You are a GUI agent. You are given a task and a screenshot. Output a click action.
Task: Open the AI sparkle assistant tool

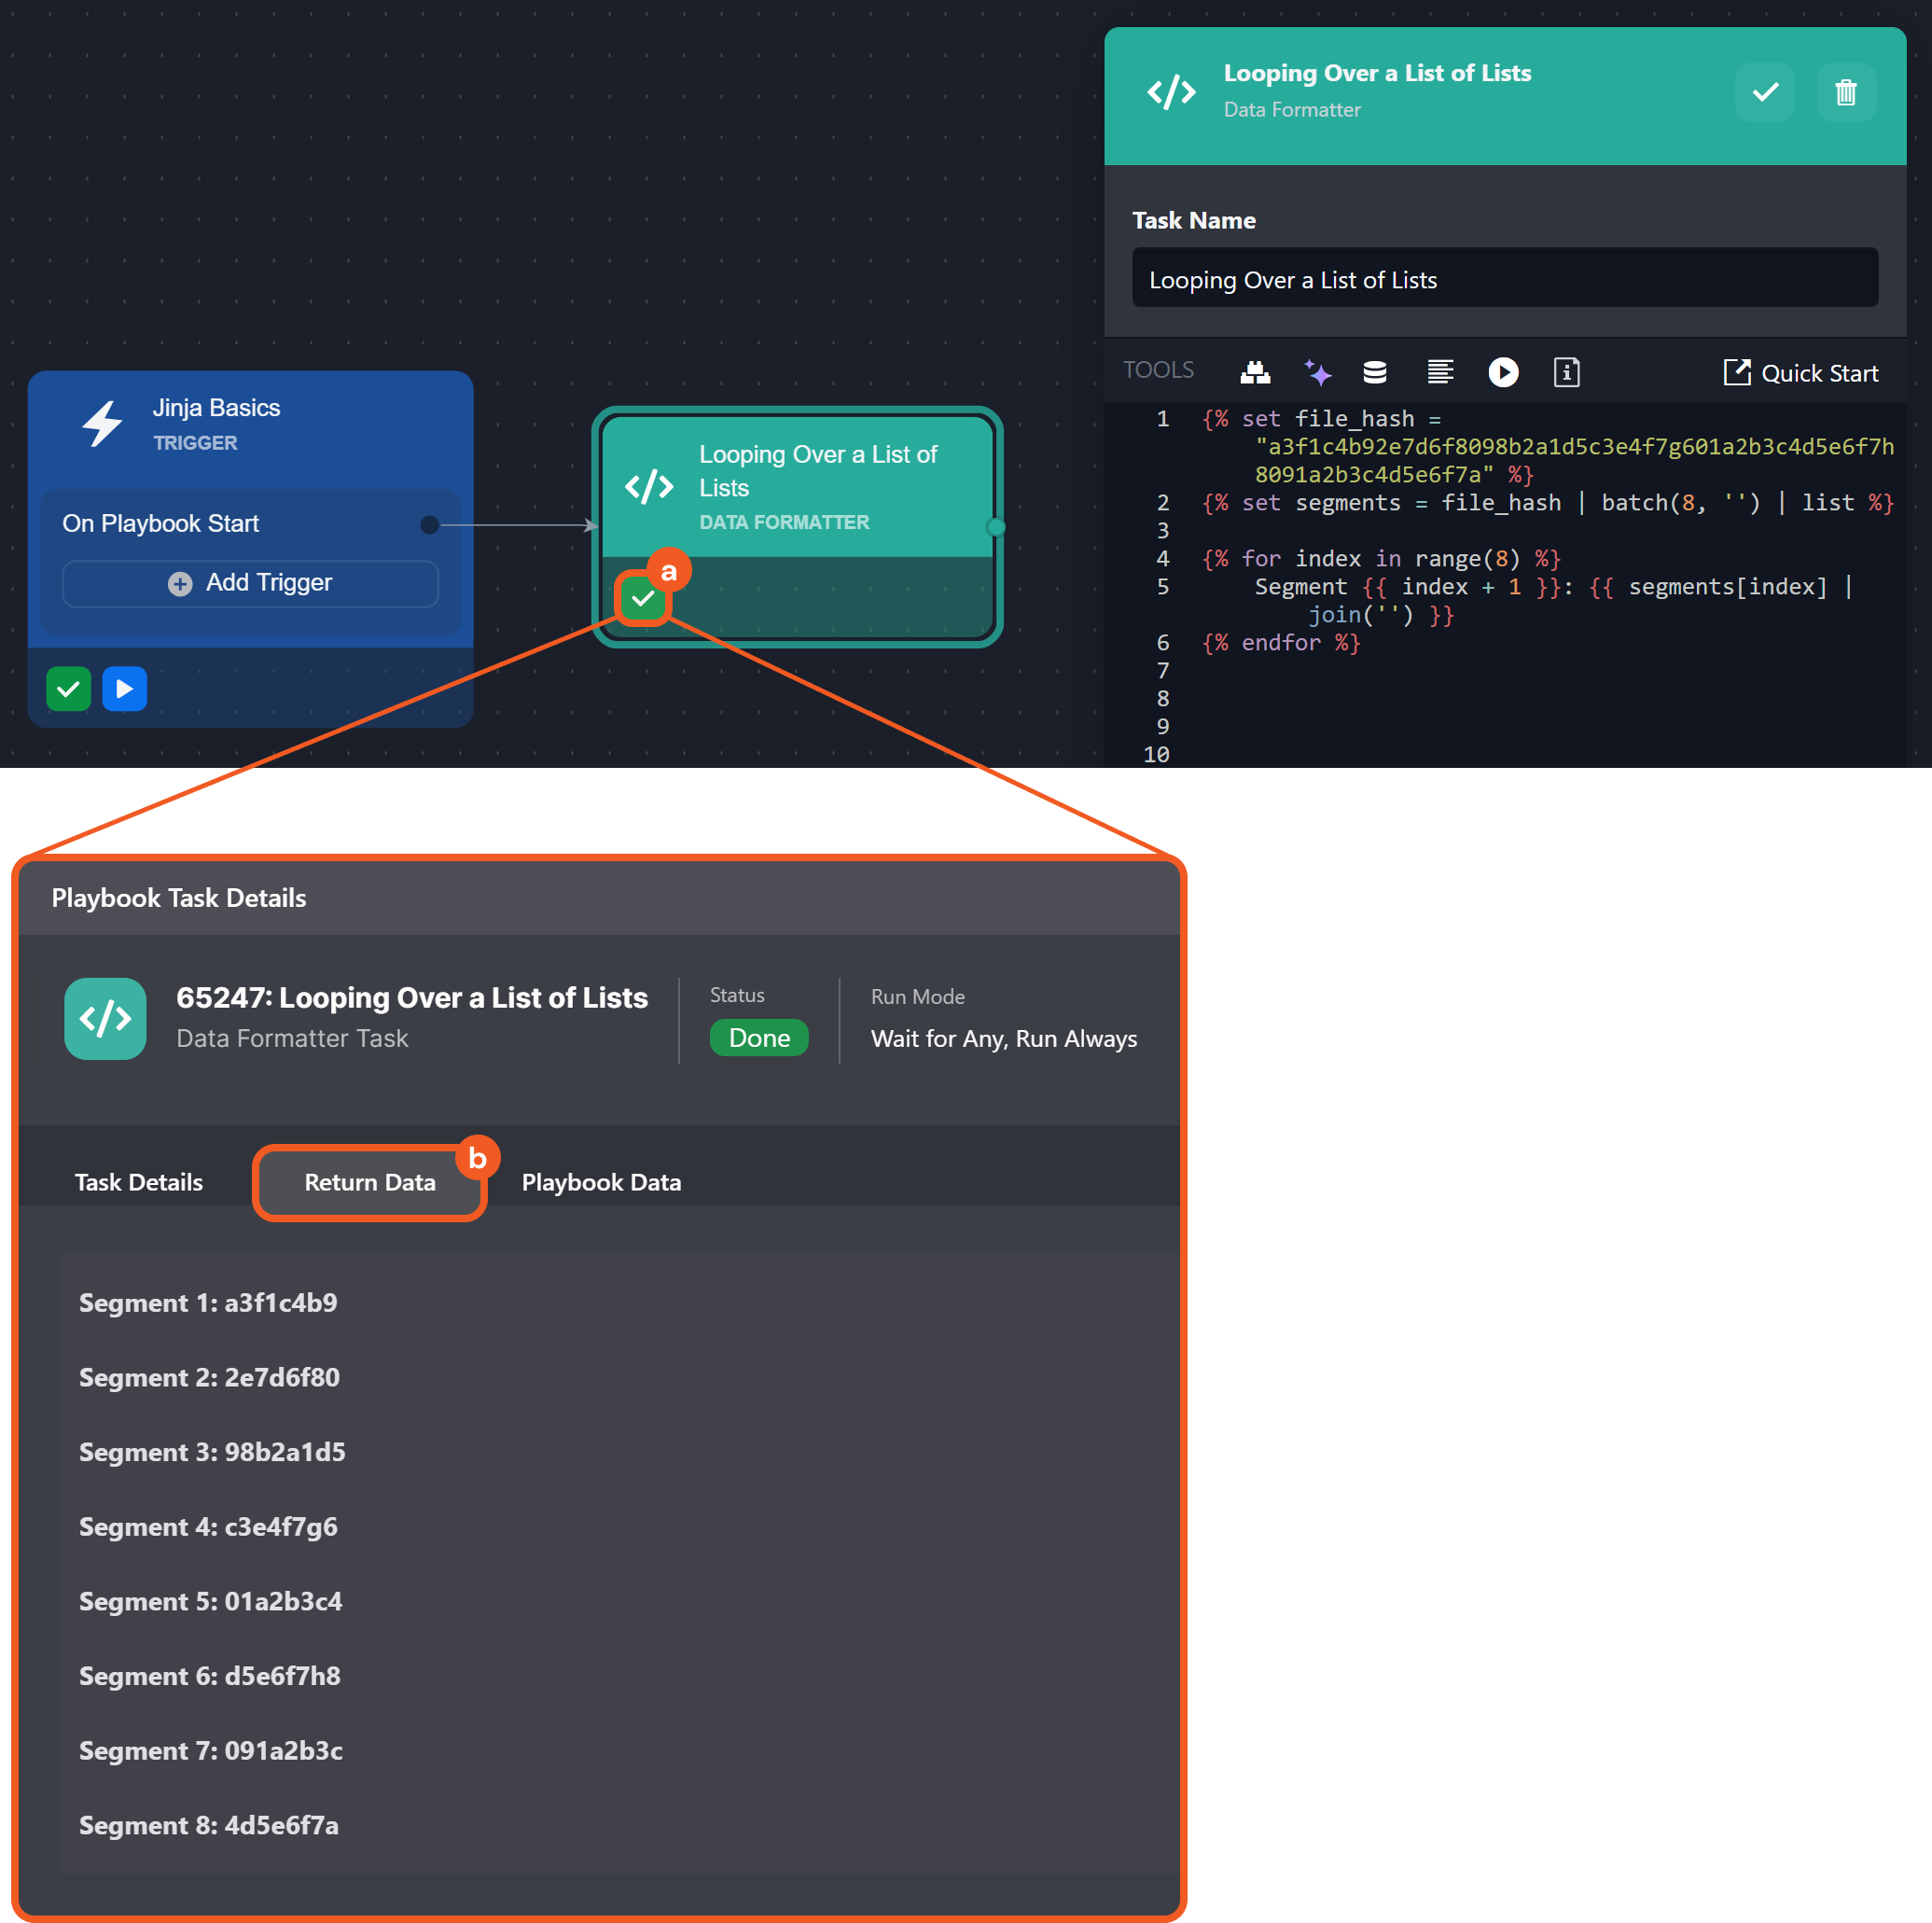point(1317,372)
